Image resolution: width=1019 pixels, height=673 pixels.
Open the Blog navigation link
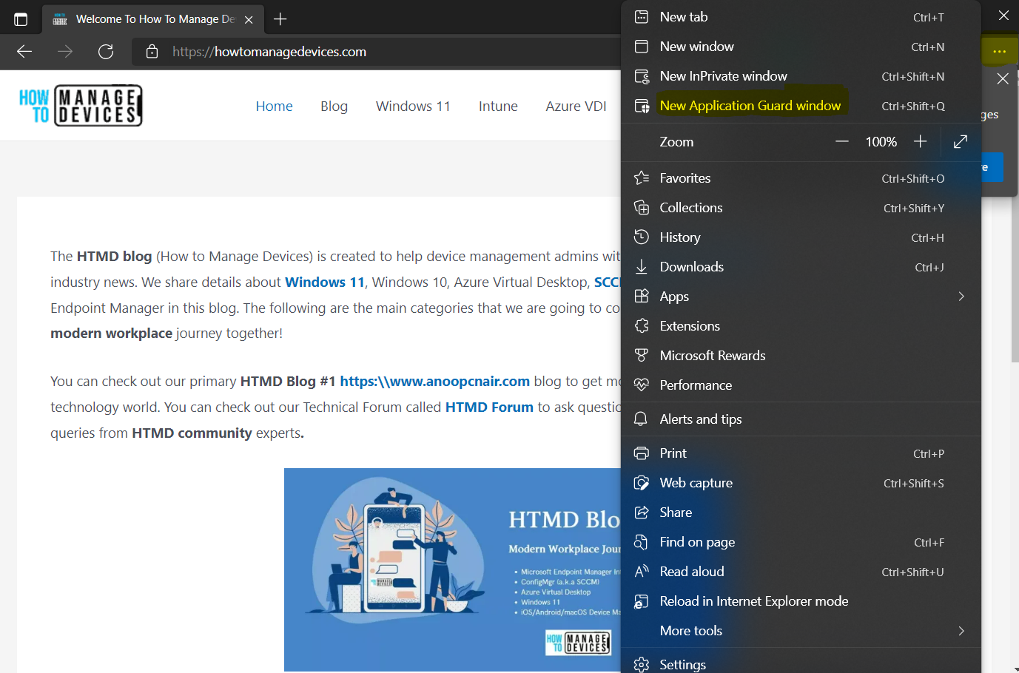point(334,106)
